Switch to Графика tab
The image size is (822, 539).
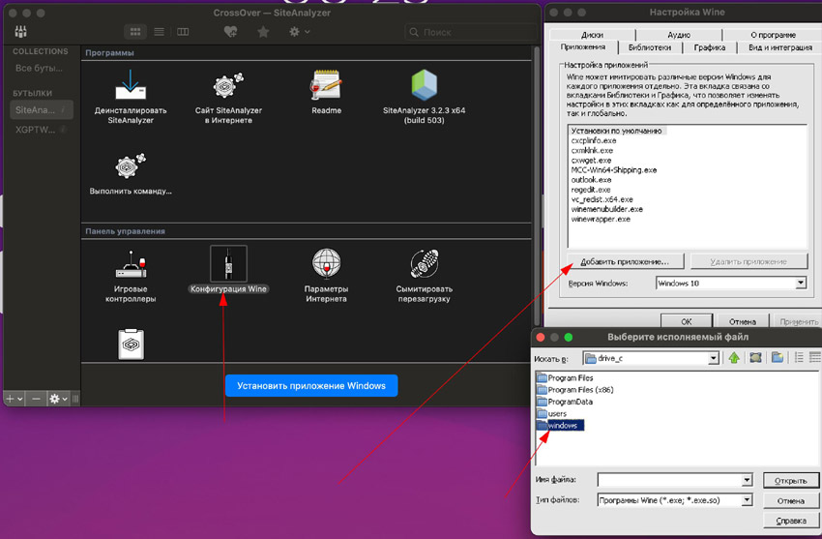[x=710, y=47]
